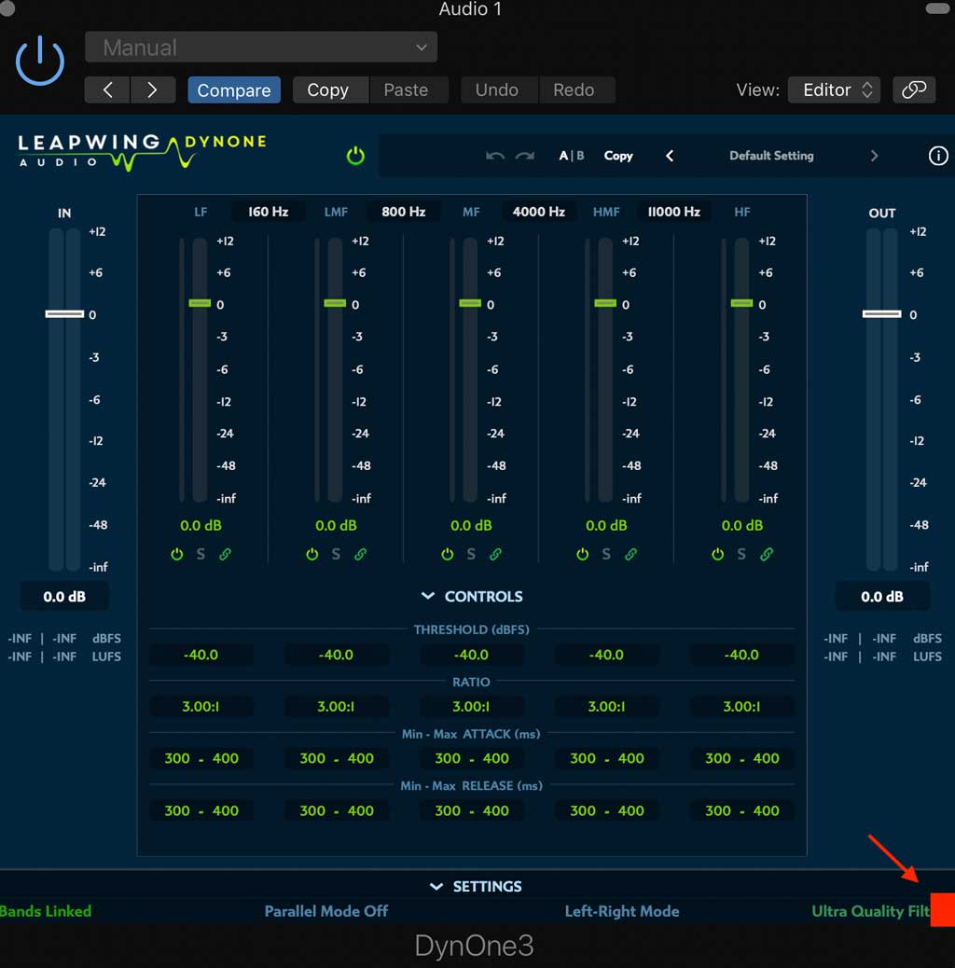The height and width of the screenshot is (968, 955).
Task: Disable the HF band power button
Action: [x=717, y=554]
